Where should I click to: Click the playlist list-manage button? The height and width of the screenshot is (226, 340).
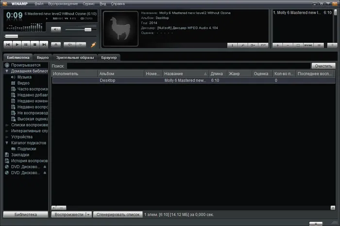(319, 45)
